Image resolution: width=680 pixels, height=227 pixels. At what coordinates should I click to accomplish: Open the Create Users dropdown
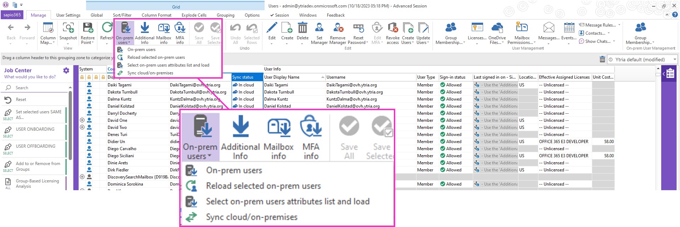coord(408,40)
